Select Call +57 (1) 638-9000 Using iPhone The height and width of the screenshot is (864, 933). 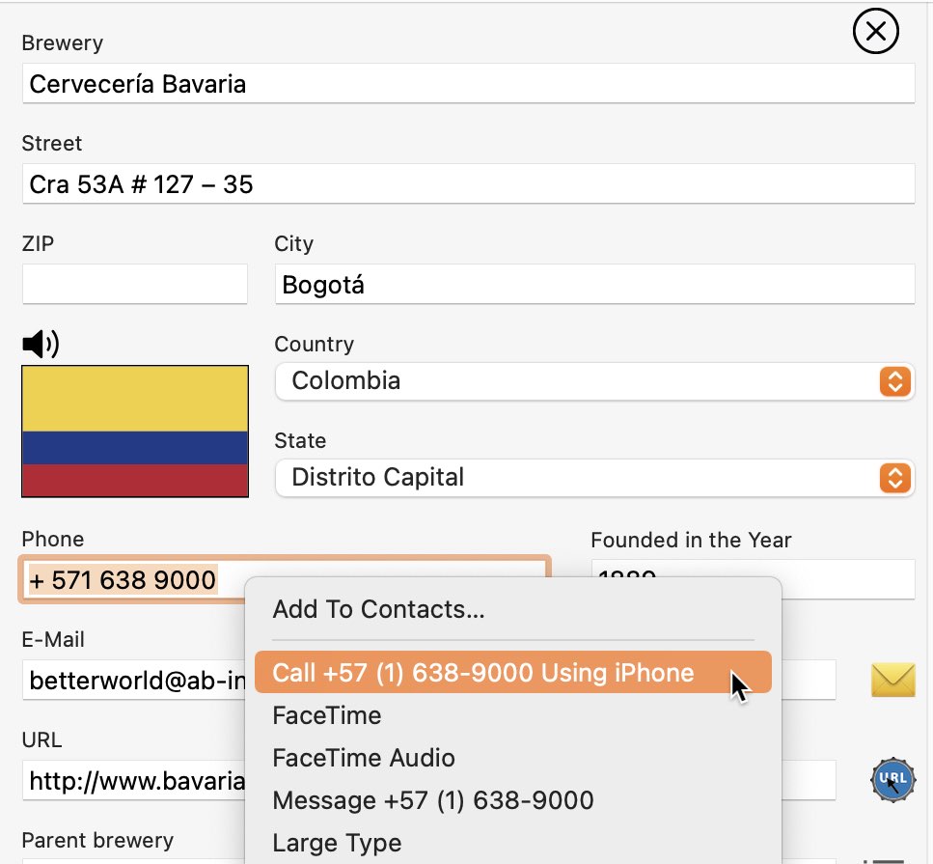(513, 672)
